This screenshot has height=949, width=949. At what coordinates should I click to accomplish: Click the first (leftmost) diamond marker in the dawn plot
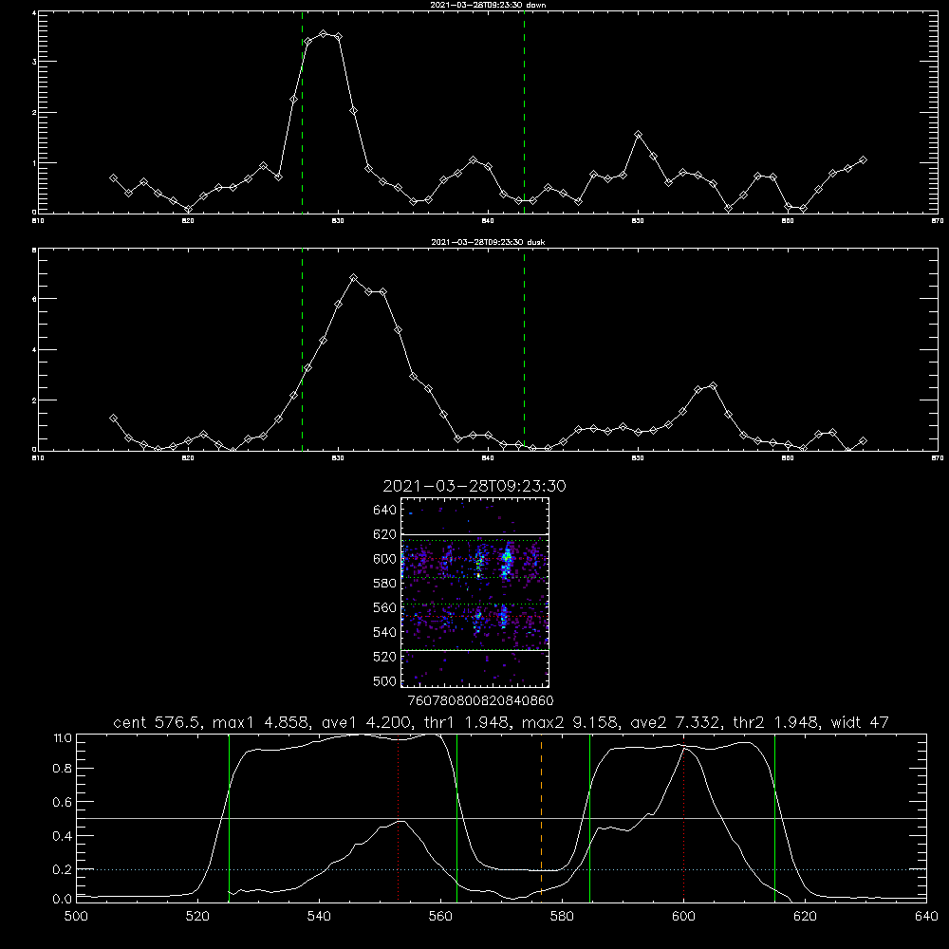(113, 178)
